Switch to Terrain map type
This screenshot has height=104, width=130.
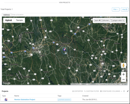pos(19,20)
